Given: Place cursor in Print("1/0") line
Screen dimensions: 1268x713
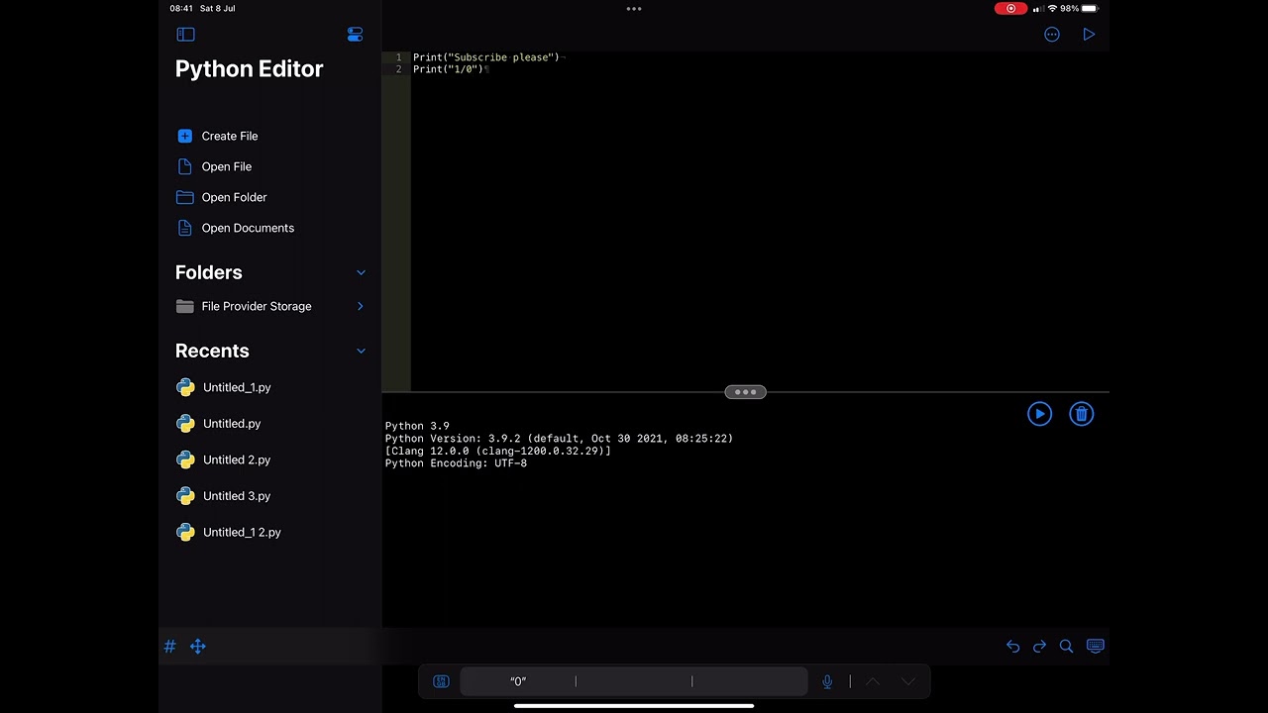Looking at the screenshot, I should pos(448,69).
